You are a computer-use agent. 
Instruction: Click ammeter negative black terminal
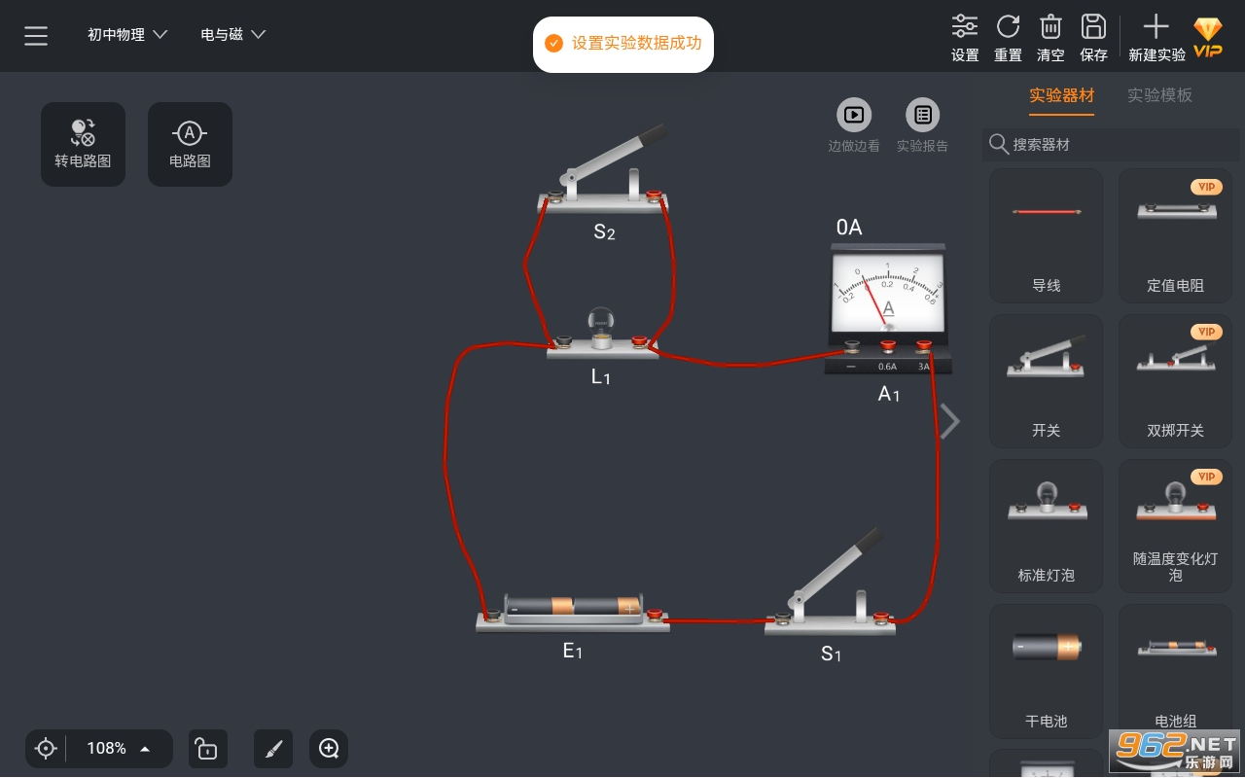coord(851,345)
